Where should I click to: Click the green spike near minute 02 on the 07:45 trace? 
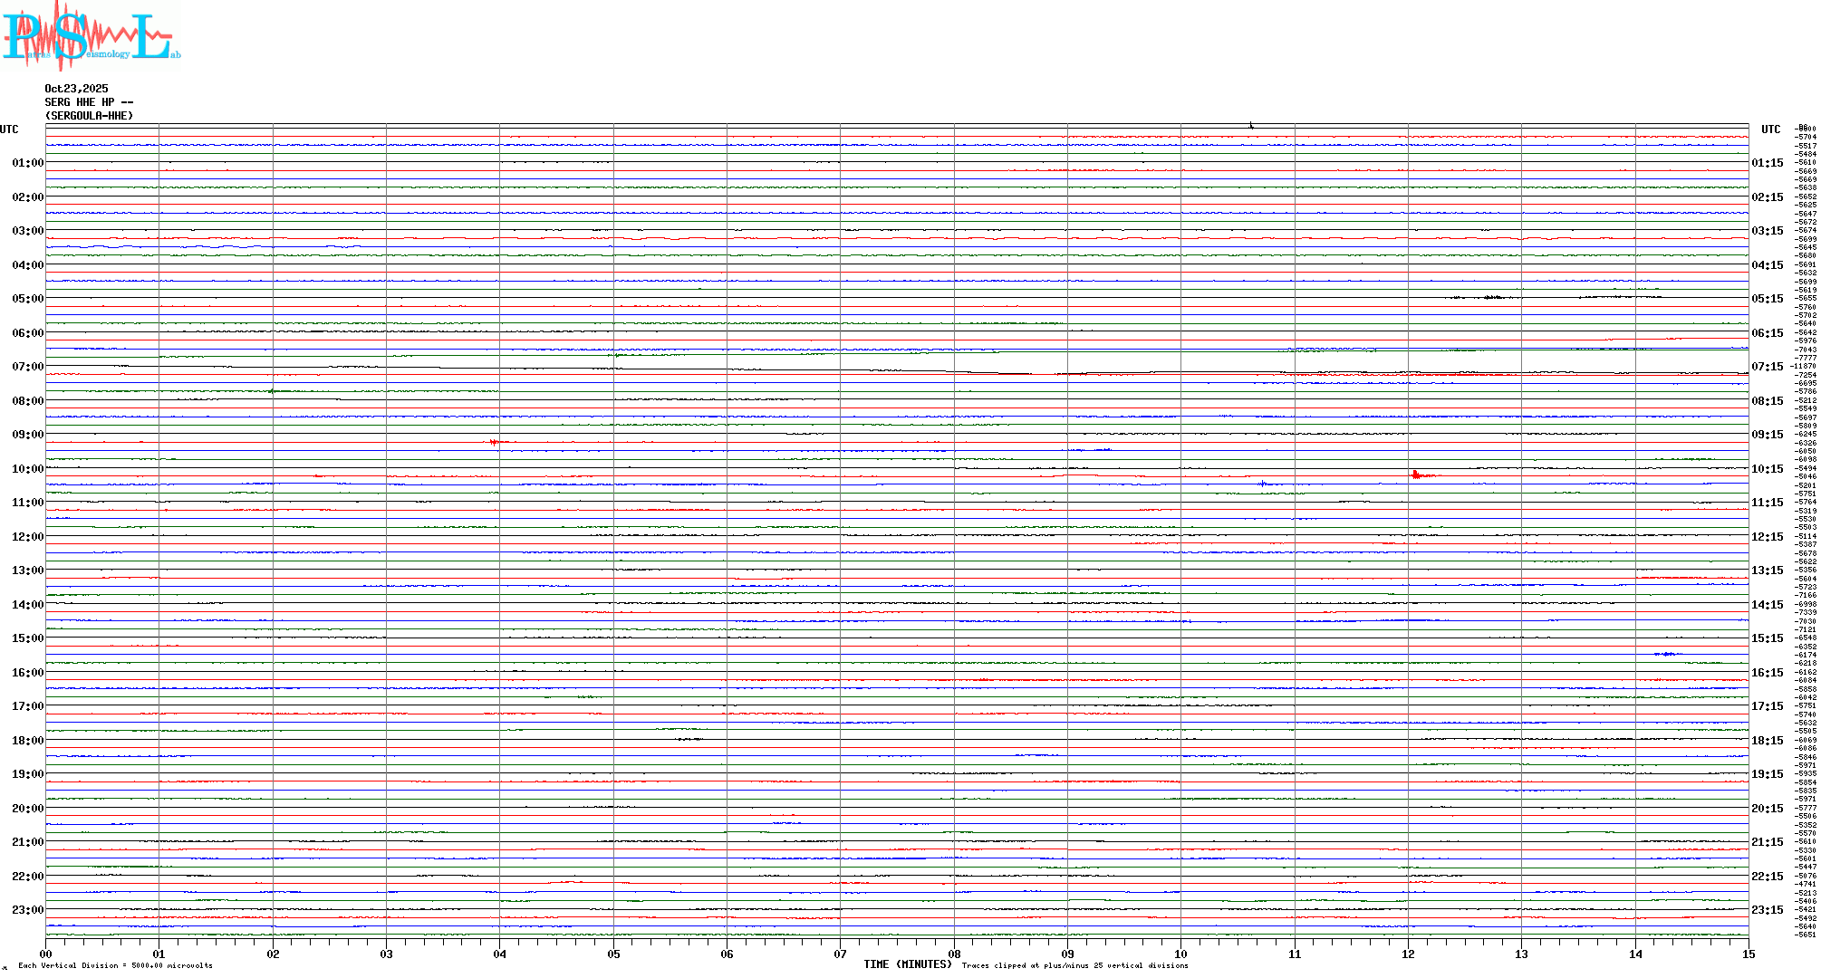(272, 390)
